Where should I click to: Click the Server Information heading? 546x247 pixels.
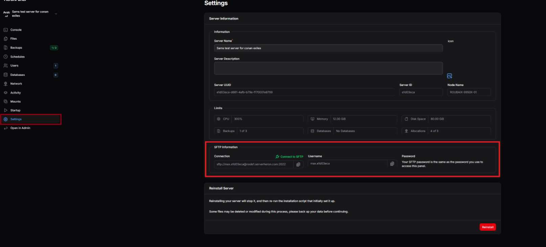click(x=224, y=19)
